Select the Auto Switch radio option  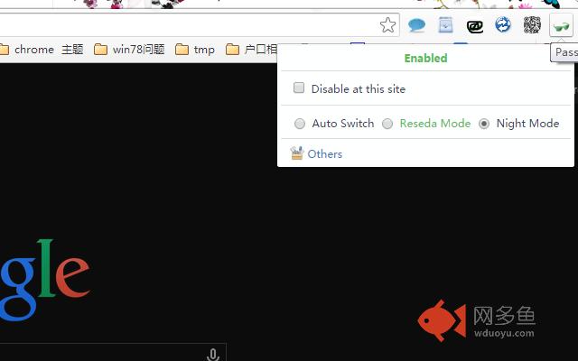click(x=300, y=124)
